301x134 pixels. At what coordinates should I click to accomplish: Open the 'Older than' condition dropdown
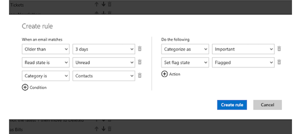(x=46, y=49)
